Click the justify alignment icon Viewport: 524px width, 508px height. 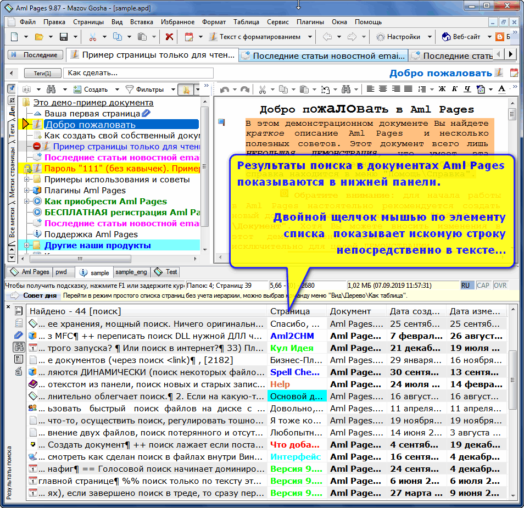coord(408,89)
